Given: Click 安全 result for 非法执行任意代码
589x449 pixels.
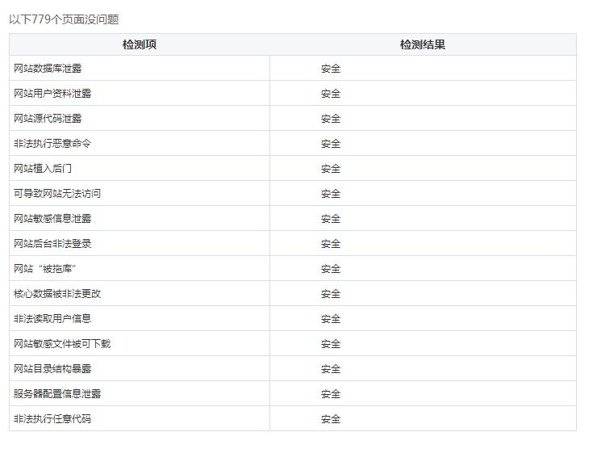Looking at the screenshot, I should (x=331, y=419).
